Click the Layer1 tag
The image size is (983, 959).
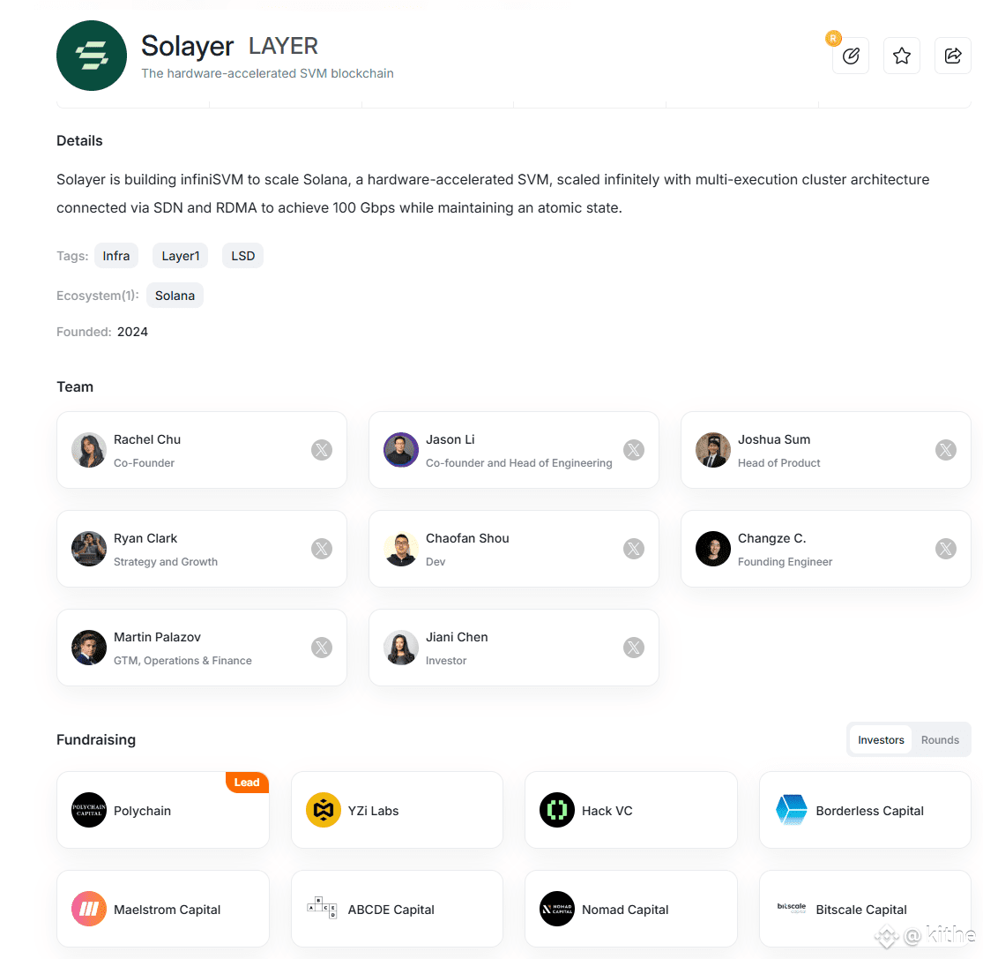[x=181, y=256]
